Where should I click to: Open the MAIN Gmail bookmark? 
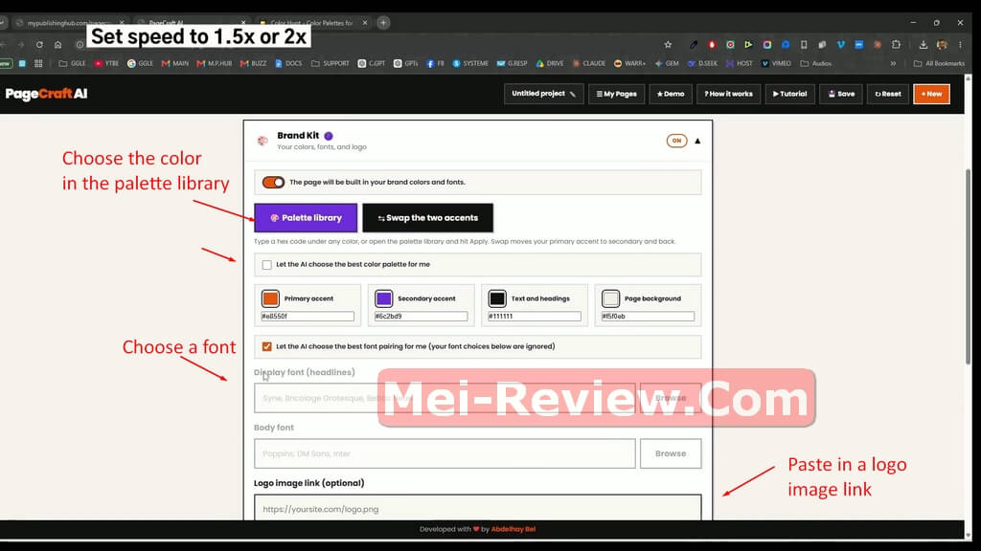(x=175, y=63)
